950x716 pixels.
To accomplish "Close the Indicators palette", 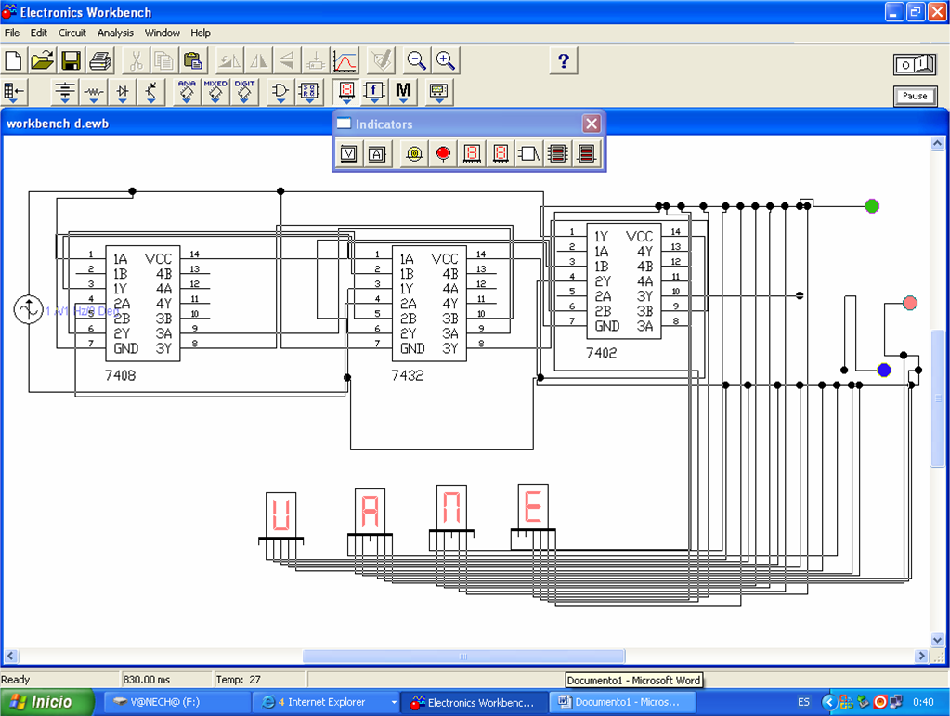I will click(x=592, y=124).
